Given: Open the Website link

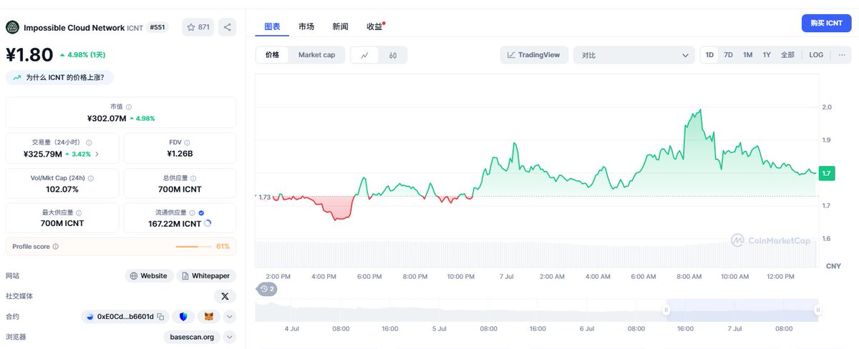Looking at the screenshot, I should click(x=148, y=275).
